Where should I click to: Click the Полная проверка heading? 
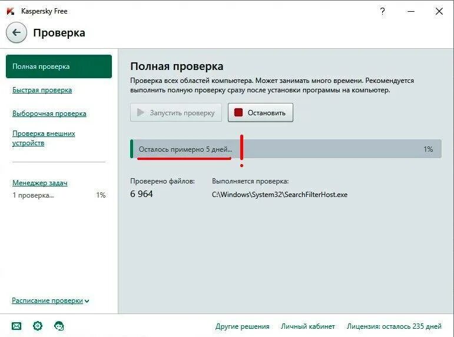tap(177, 66)
